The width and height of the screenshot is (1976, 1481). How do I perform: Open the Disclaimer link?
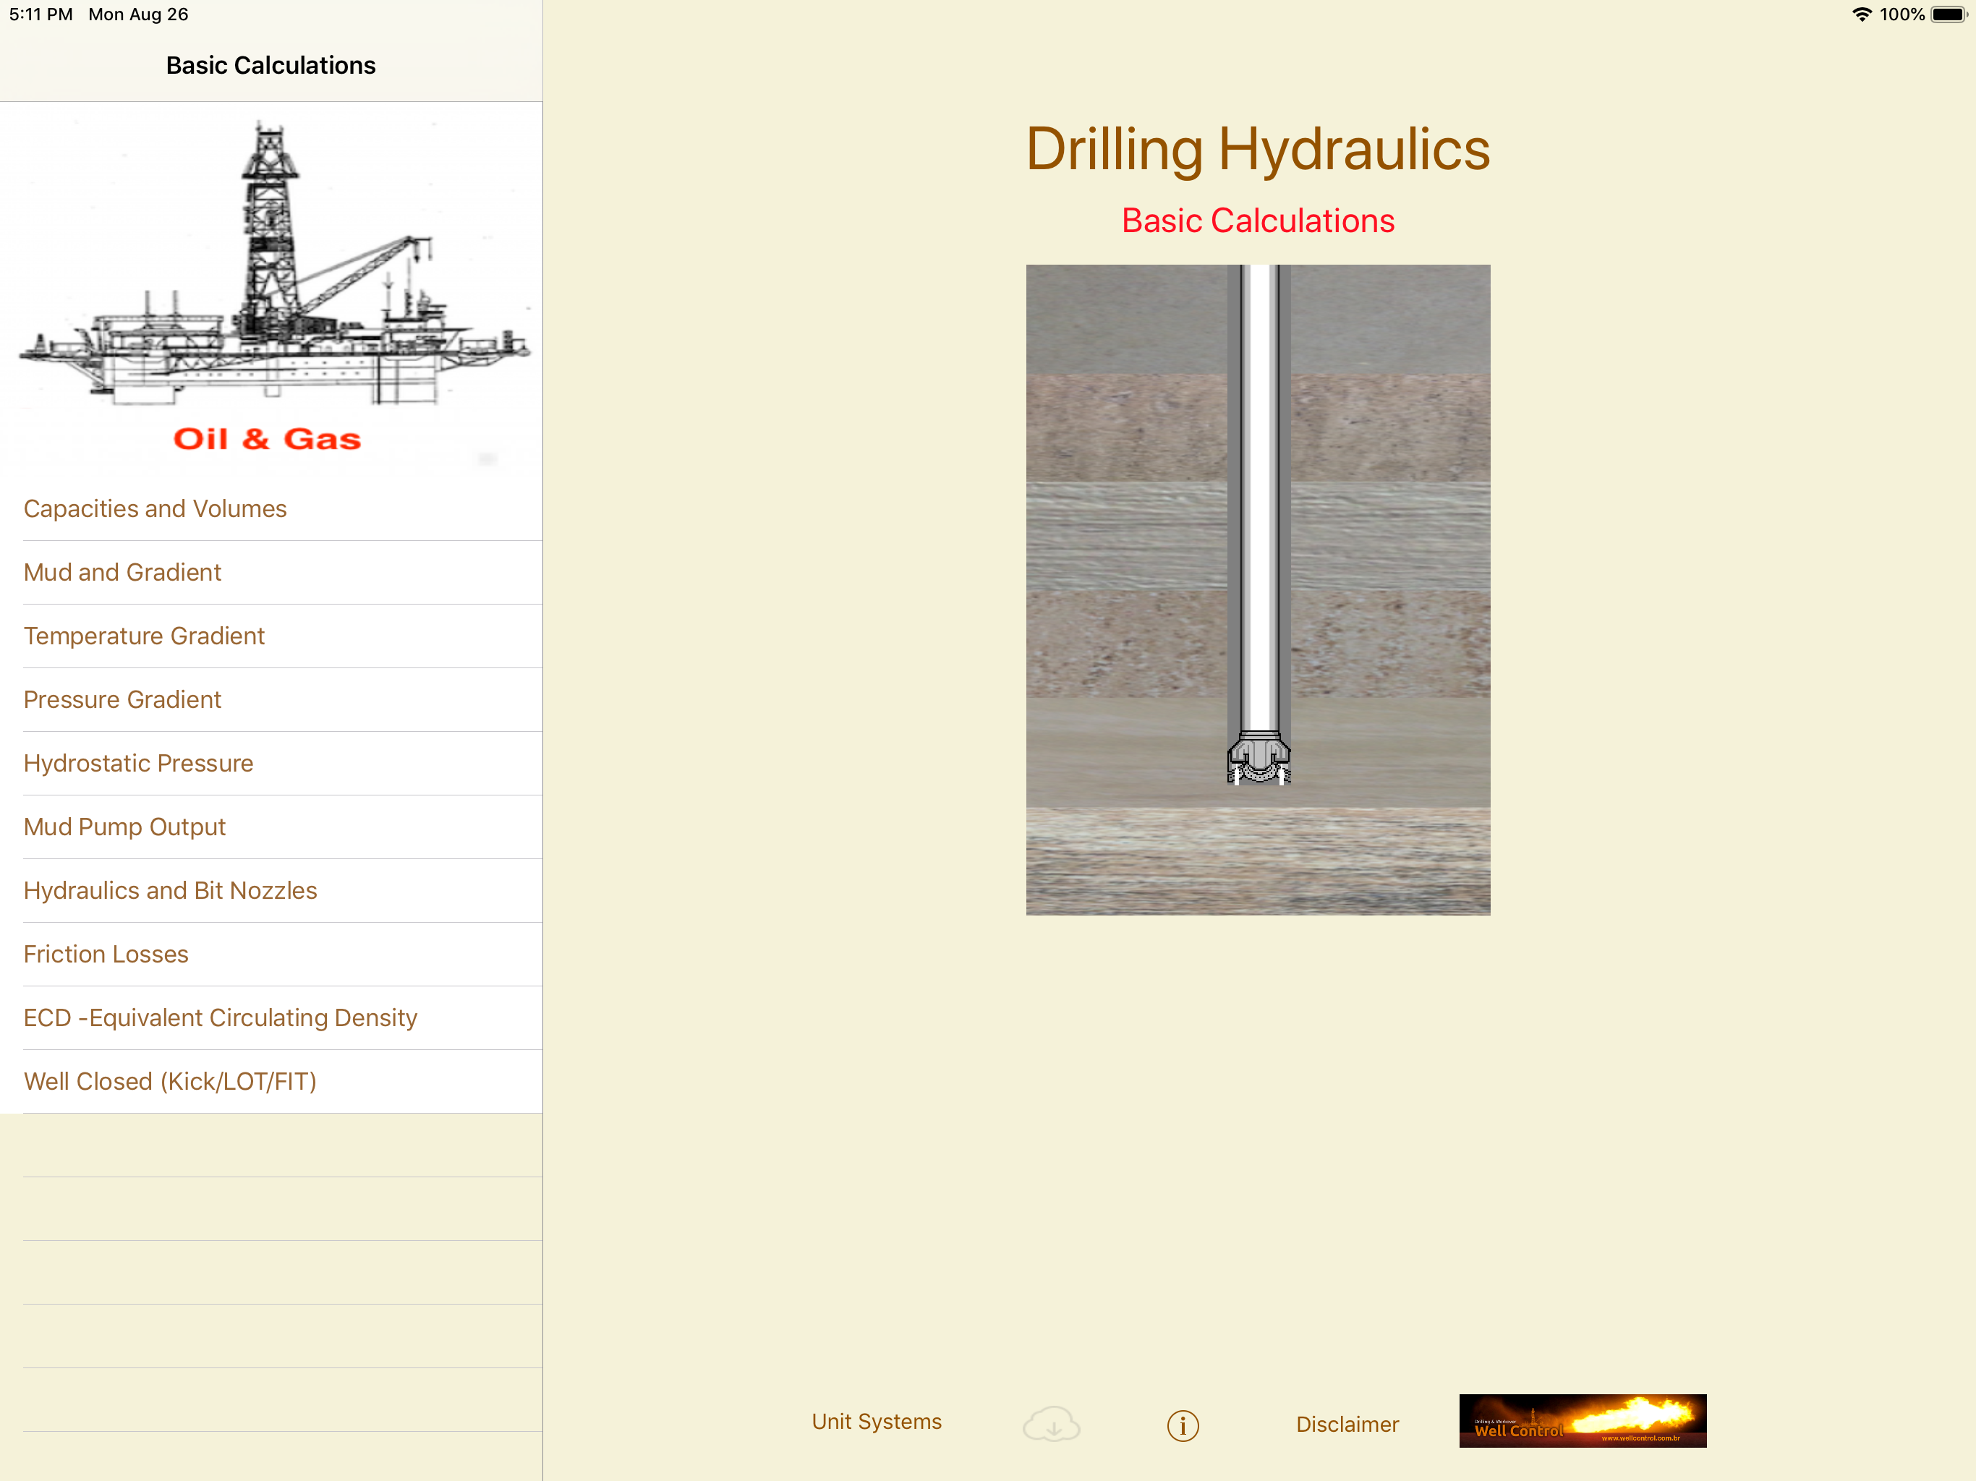click(1347, 1424)
